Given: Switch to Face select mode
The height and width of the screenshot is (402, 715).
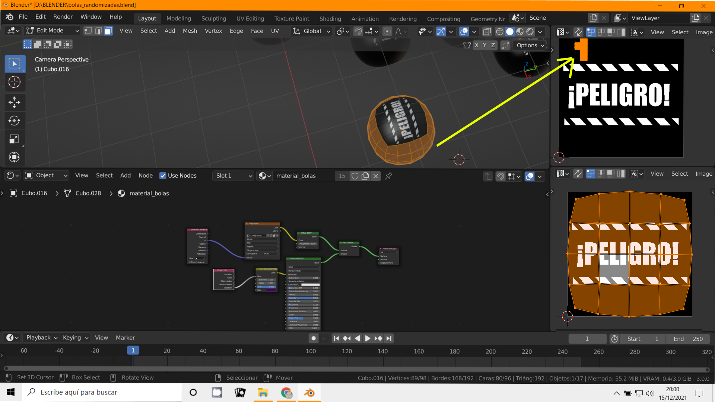Looking at the screenshot, I should pos(108,31).
